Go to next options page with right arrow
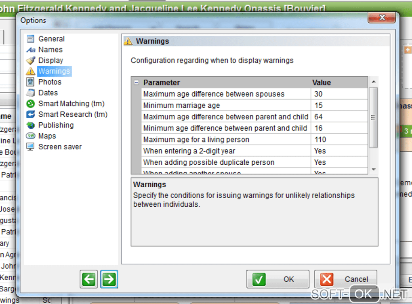Screen dimensions: 412x304 pyautogui.click(x=109, y=279)
